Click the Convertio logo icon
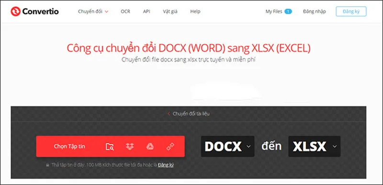The width and height of the screenshot is (383, 185). pos(15,11)
